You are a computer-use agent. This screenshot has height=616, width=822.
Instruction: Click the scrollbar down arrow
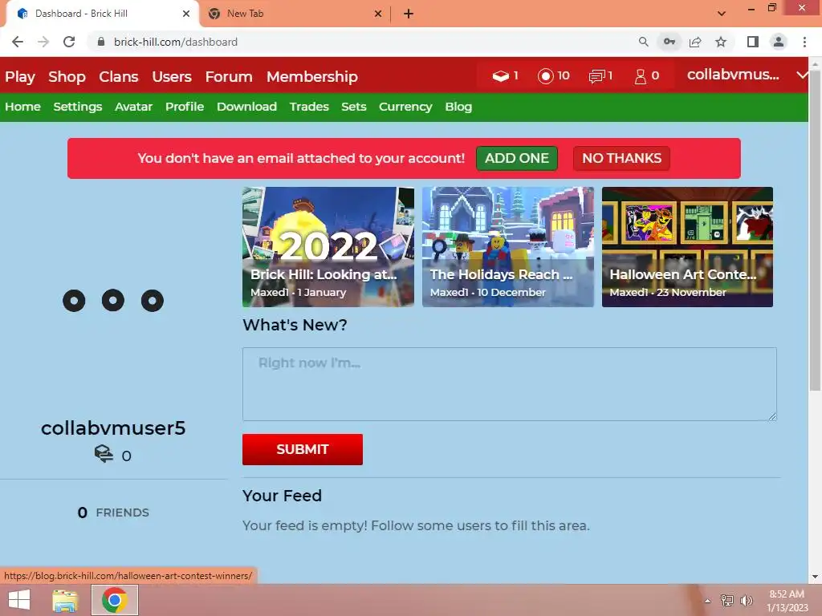point(815,577)
